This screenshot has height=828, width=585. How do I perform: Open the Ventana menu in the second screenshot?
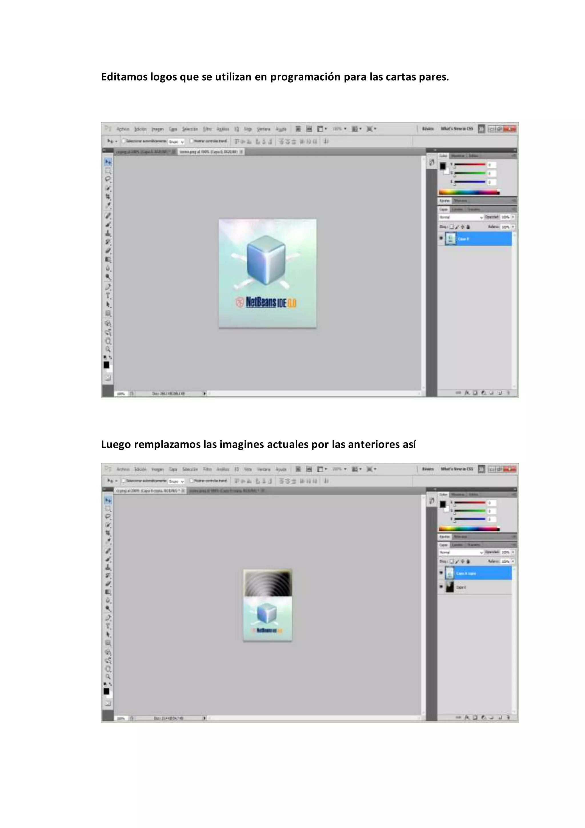[x=264, y=469]
